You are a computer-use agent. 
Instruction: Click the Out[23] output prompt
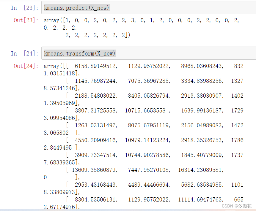click(x=26, y=20)
